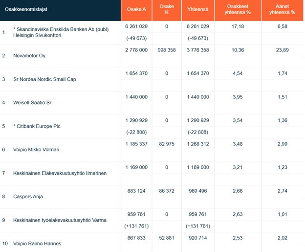Screen dimensions: 305x252
Task: Click Osake A value 1 440 000
Action: [x=136, y=97]
